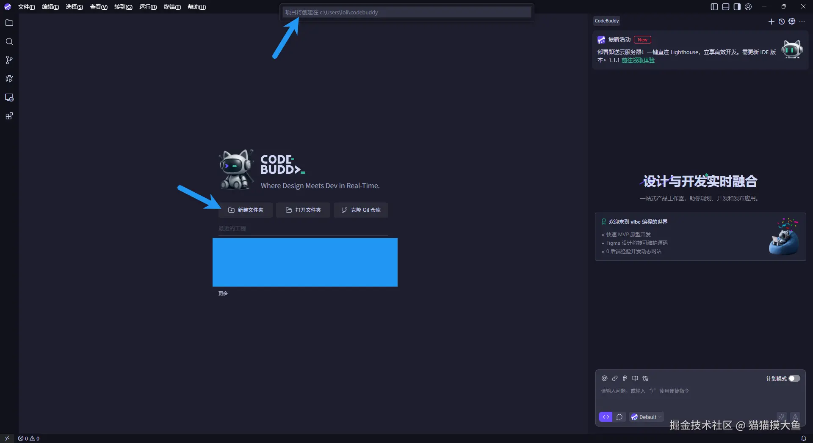Click the 新建文件夹 button

[246, 210]
